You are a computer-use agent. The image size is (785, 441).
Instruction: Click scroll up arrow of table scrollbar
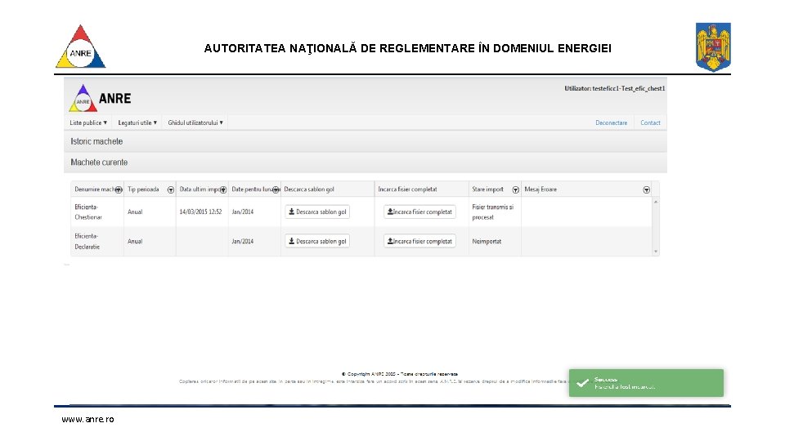656,202
